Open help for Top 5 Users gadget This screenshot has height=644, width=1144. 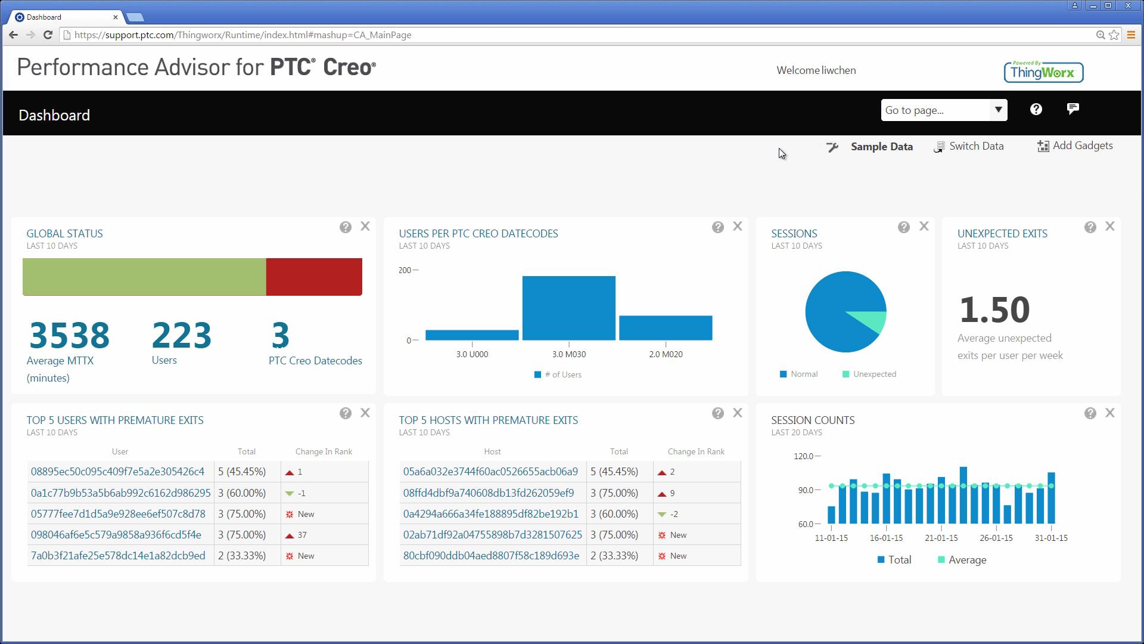[346, 413]
